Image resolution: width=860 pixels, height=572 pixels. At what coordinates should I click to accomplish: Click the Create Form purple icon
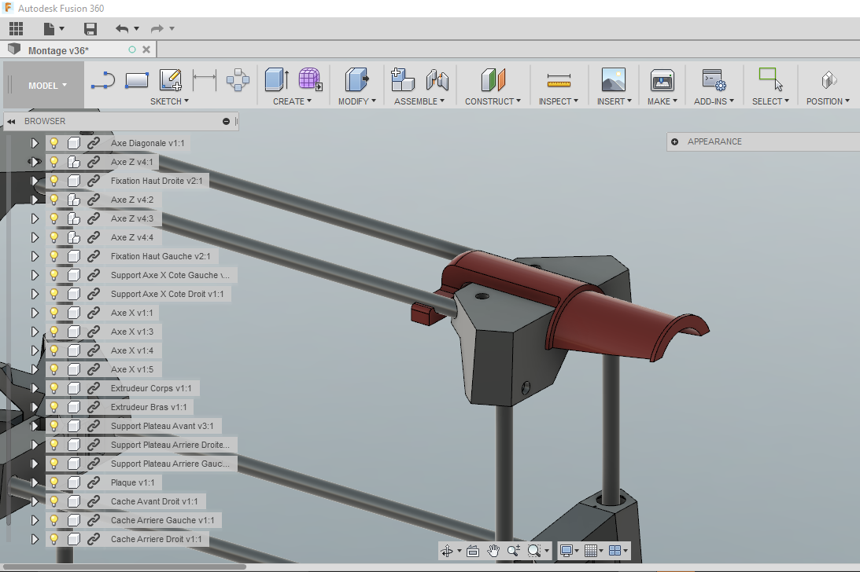pos(311,80)
